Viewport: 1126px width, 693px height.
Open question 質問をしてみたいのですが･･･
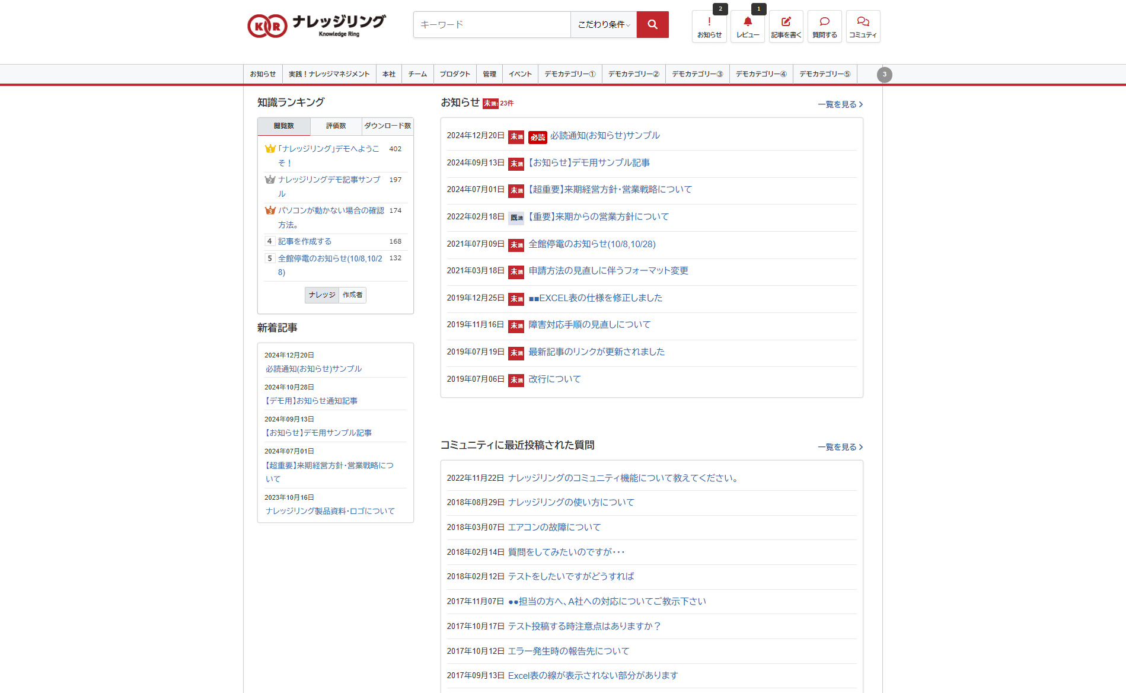pyautogui.click(x=566, y=553)
